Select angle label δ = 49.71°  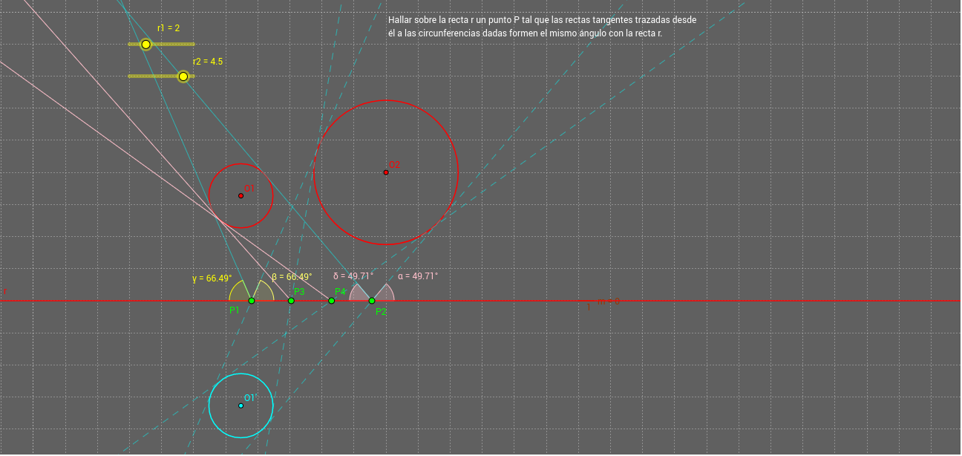(353, 276)
